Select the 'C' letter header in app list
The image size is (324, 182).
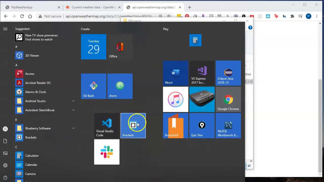coord(16,147)
